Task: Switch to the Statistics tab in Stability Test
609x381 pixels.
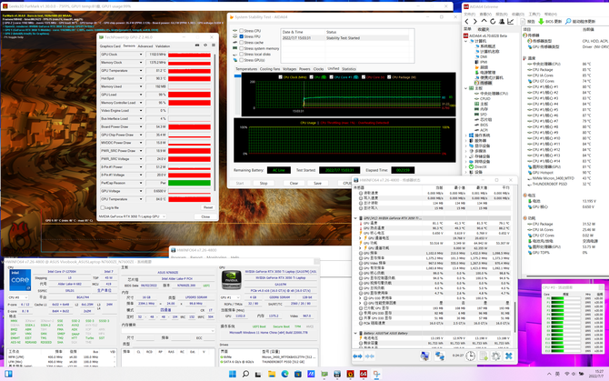Action: [x=349, y=69]
